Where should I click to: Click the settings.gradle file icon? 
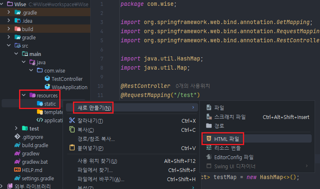[x=17, y=178]
